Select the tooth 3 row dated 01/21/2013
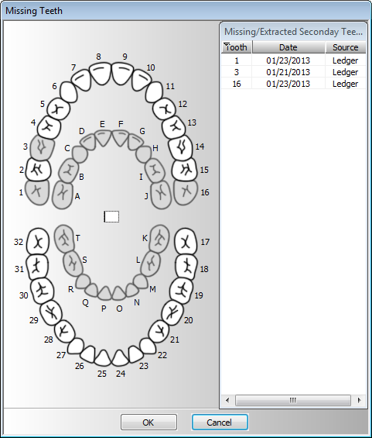372x438 pixels. pyautogui.click(x=293, y=72)
